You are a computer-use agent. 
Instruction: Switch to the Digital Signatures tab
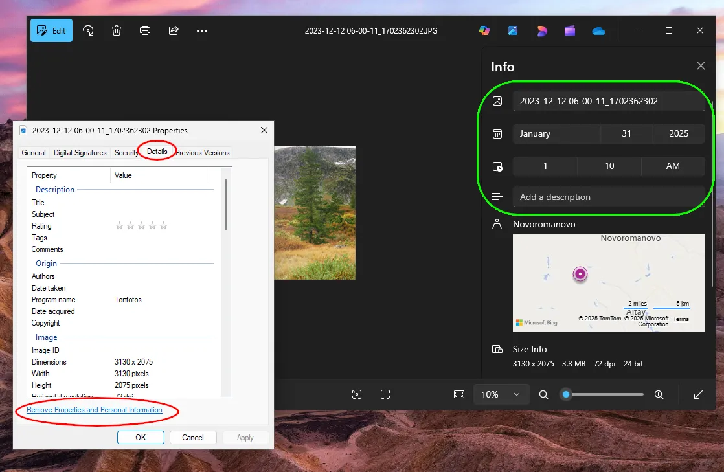(x=80, y=153)
